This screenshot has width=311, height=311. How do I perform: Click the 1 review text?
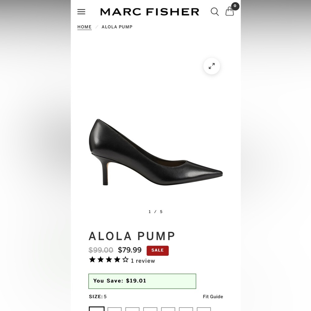[x=143, y=261]
